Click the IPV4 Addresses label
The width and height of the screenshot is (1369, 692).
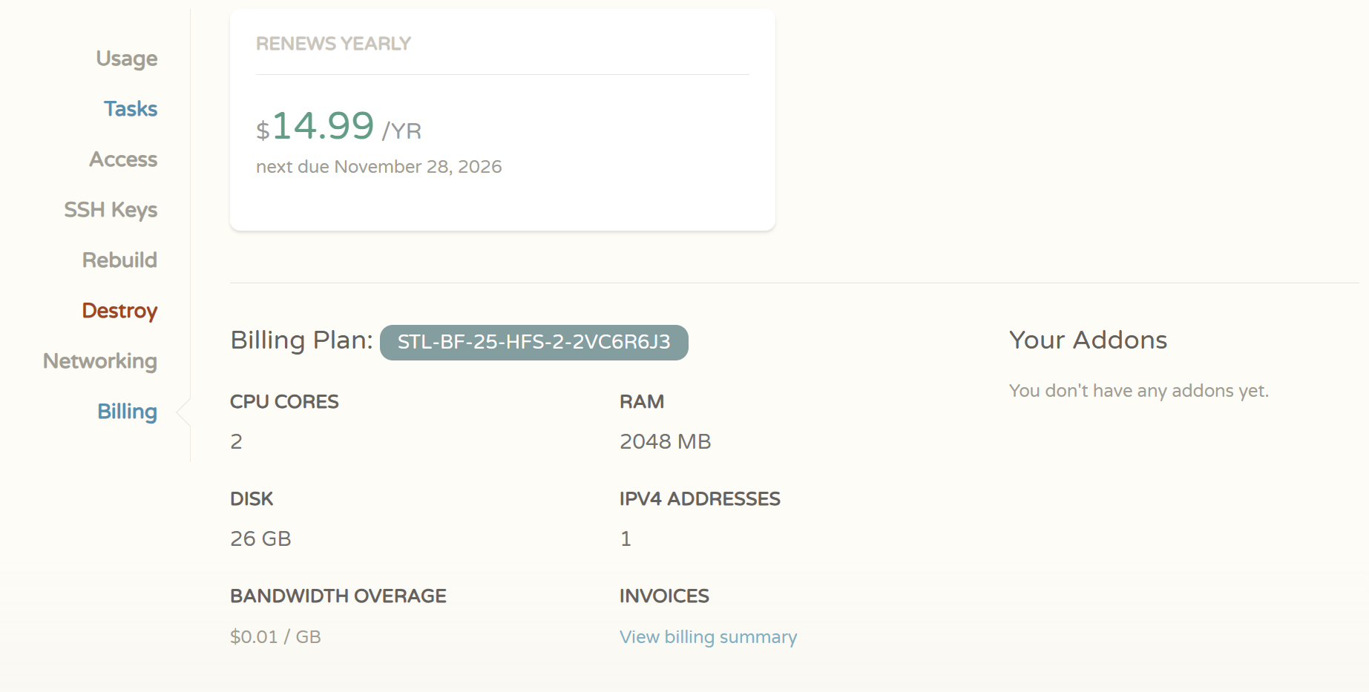click(x=700, y=499)
